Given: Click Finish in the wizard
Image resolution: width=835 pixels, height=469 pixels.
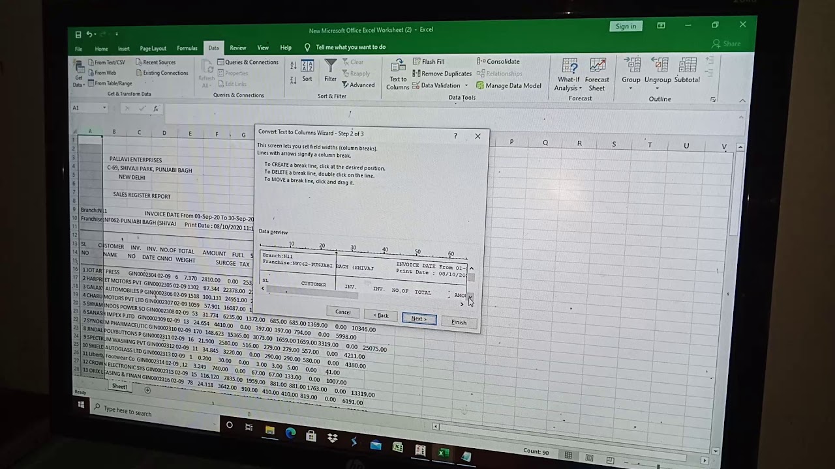Looking at the screenshot, I should coord(459,322).
